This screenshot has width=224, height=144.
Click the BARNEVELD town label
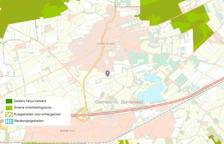[67, 131]
